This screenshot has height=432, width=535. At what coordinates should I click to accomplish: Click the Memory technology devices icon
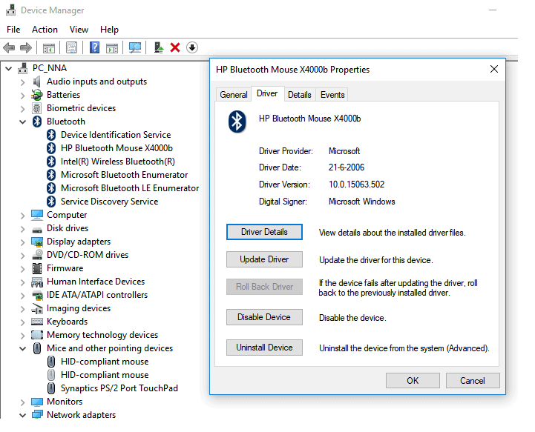click(x=37, y=335)
